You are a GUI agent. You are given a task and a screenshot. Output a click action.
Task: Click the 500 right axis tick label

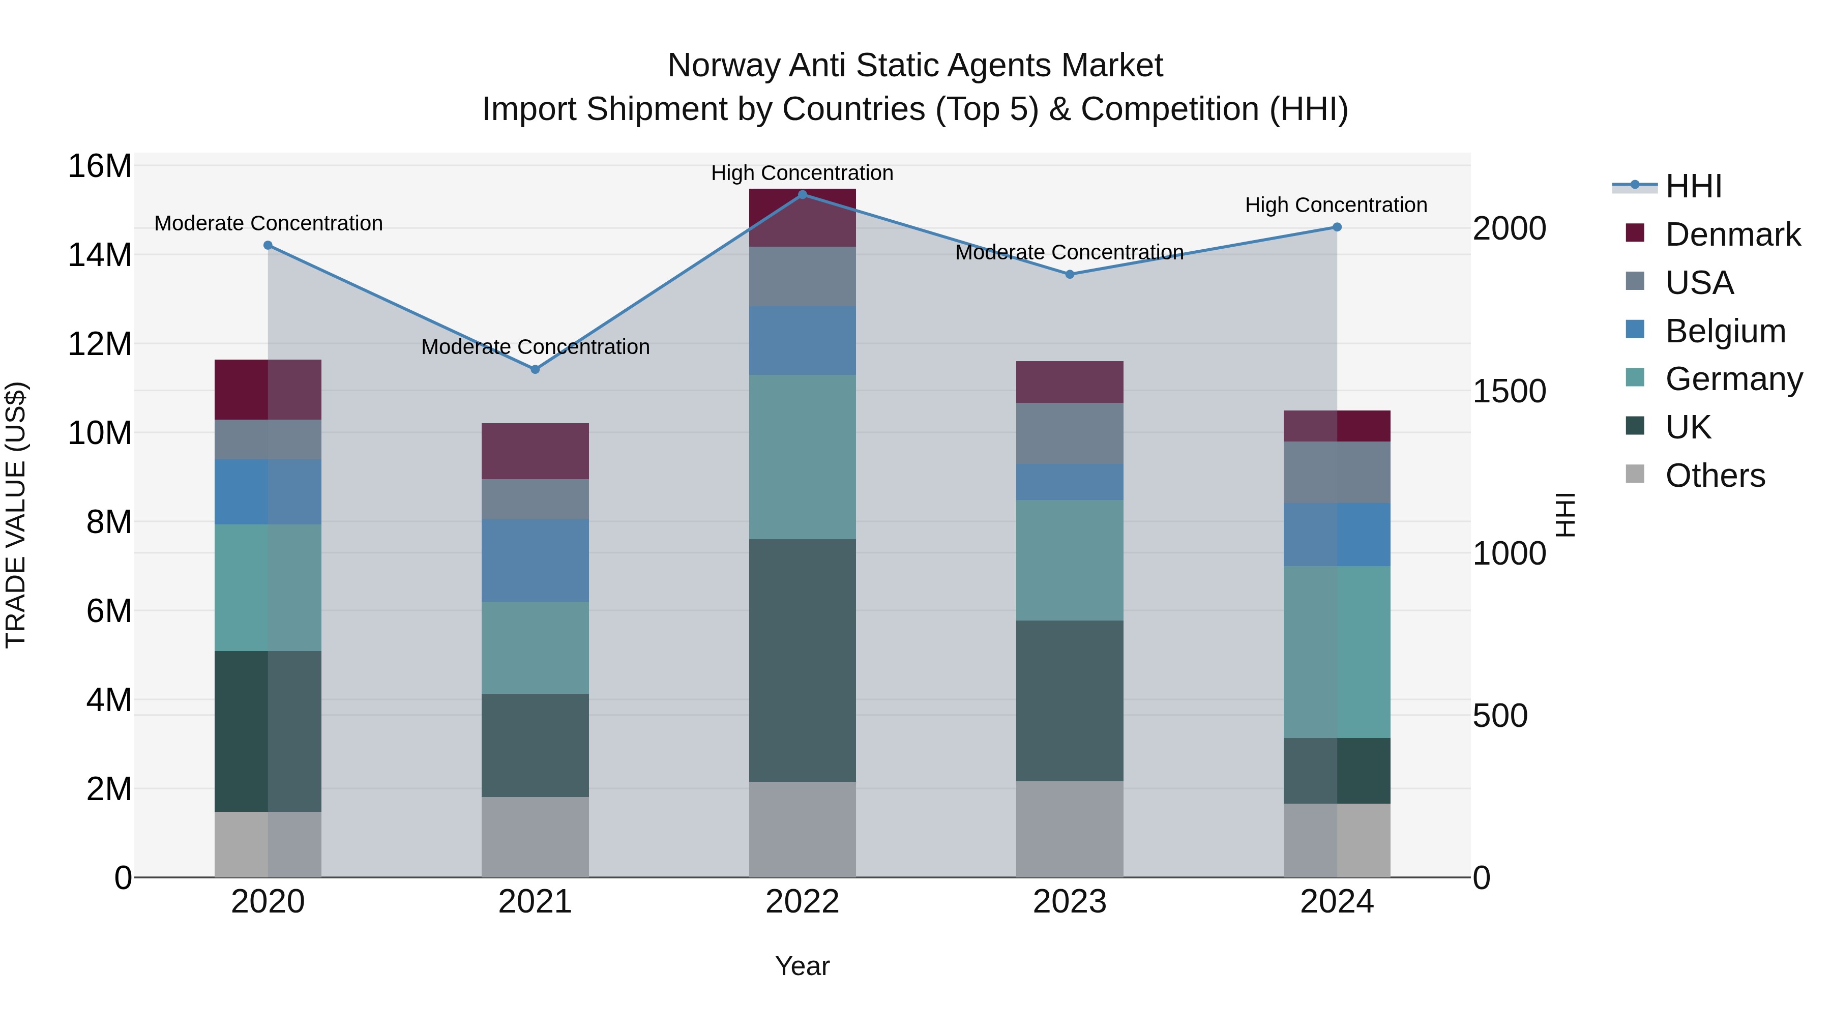[x=1500, y=716]
